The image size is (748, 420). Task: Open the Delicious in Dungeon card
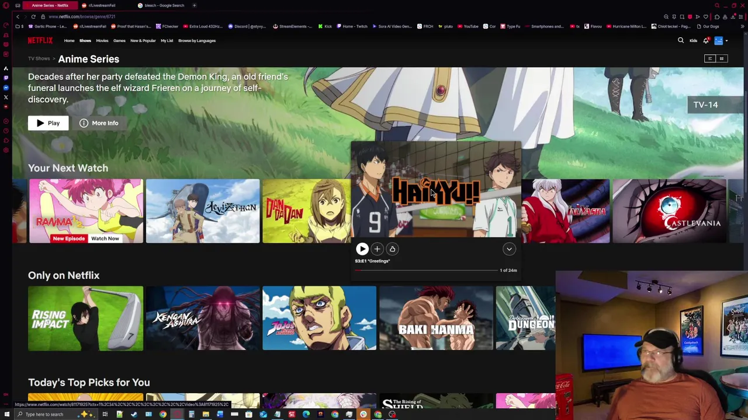(x=525, y=318)
